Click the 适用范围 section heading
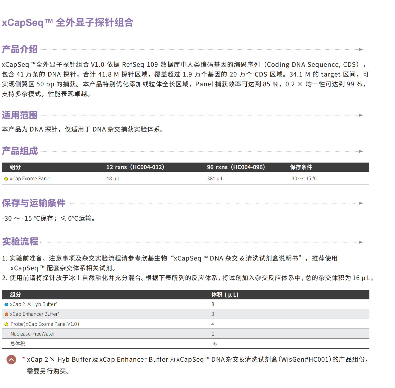 coord(20,115)
